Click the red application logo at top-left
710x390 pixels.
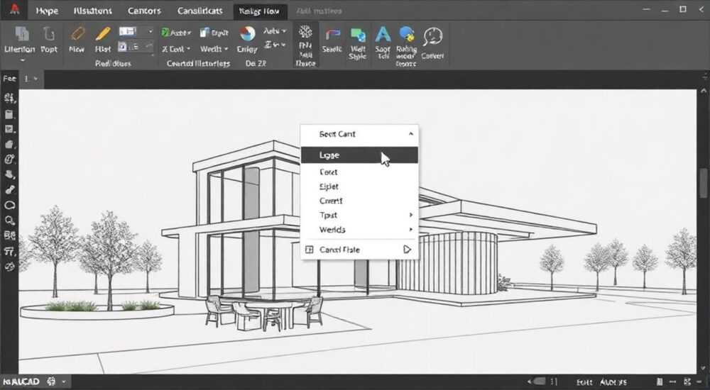click(x=15, y=9)
